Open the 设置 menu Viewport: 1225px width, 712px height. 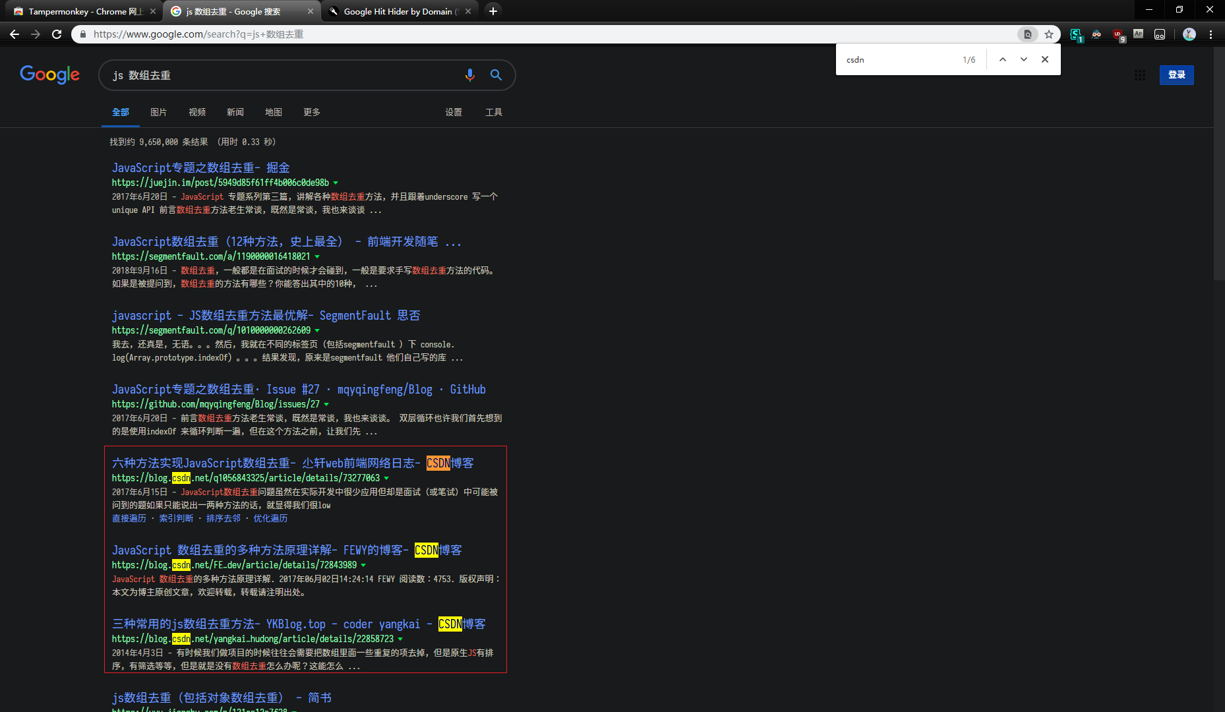454,112
